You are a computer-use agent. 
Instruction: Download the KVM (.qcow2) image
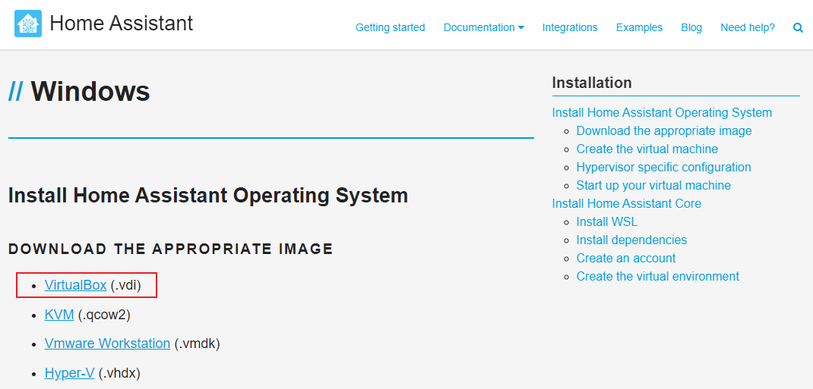[x=59, y=314]
